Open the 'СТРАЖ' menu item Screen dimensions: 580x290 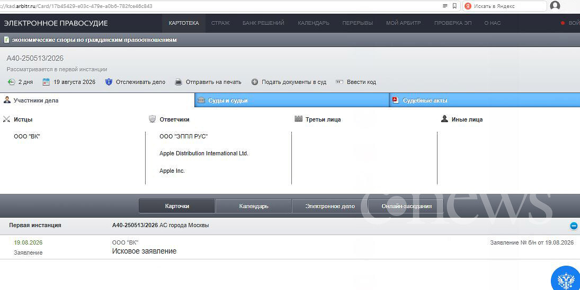[x=220, y=23]
